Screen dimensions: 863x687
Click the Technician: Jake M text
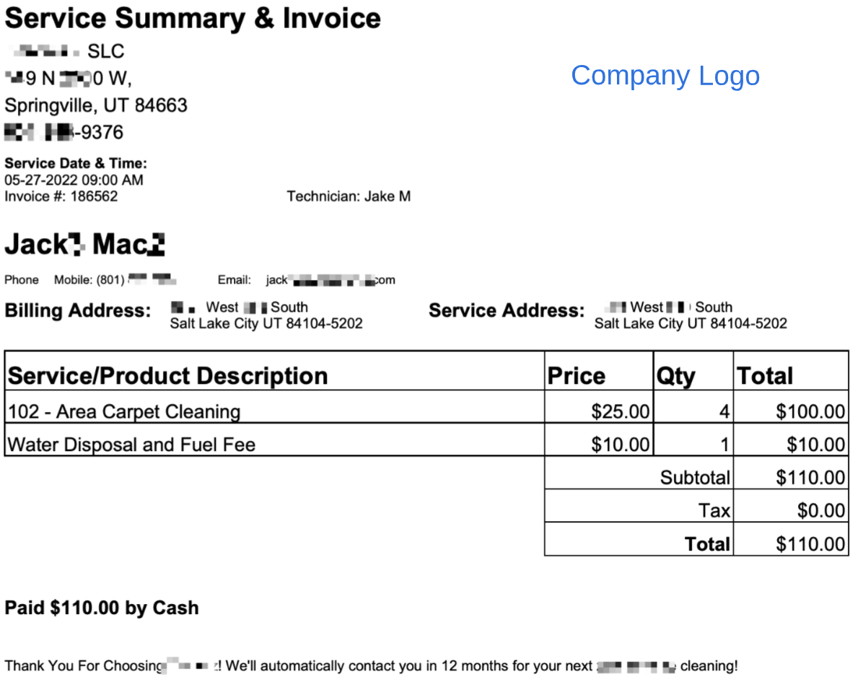pyautogui.click(x=349, y=196)
